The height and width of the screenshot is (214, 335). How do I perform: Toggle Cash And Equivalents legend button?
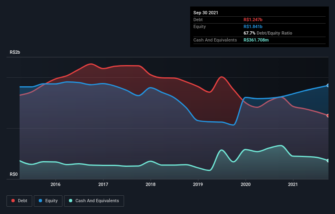tap(94, 201)
